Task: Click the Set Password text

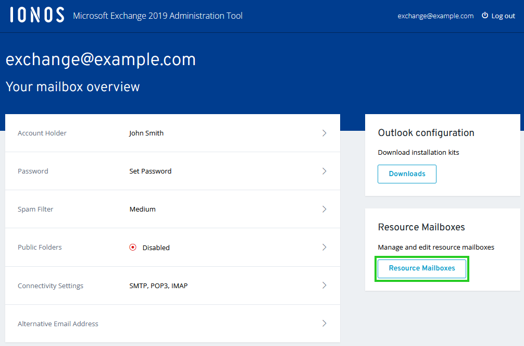Action: pyautogui.click(x=150, y=171)
